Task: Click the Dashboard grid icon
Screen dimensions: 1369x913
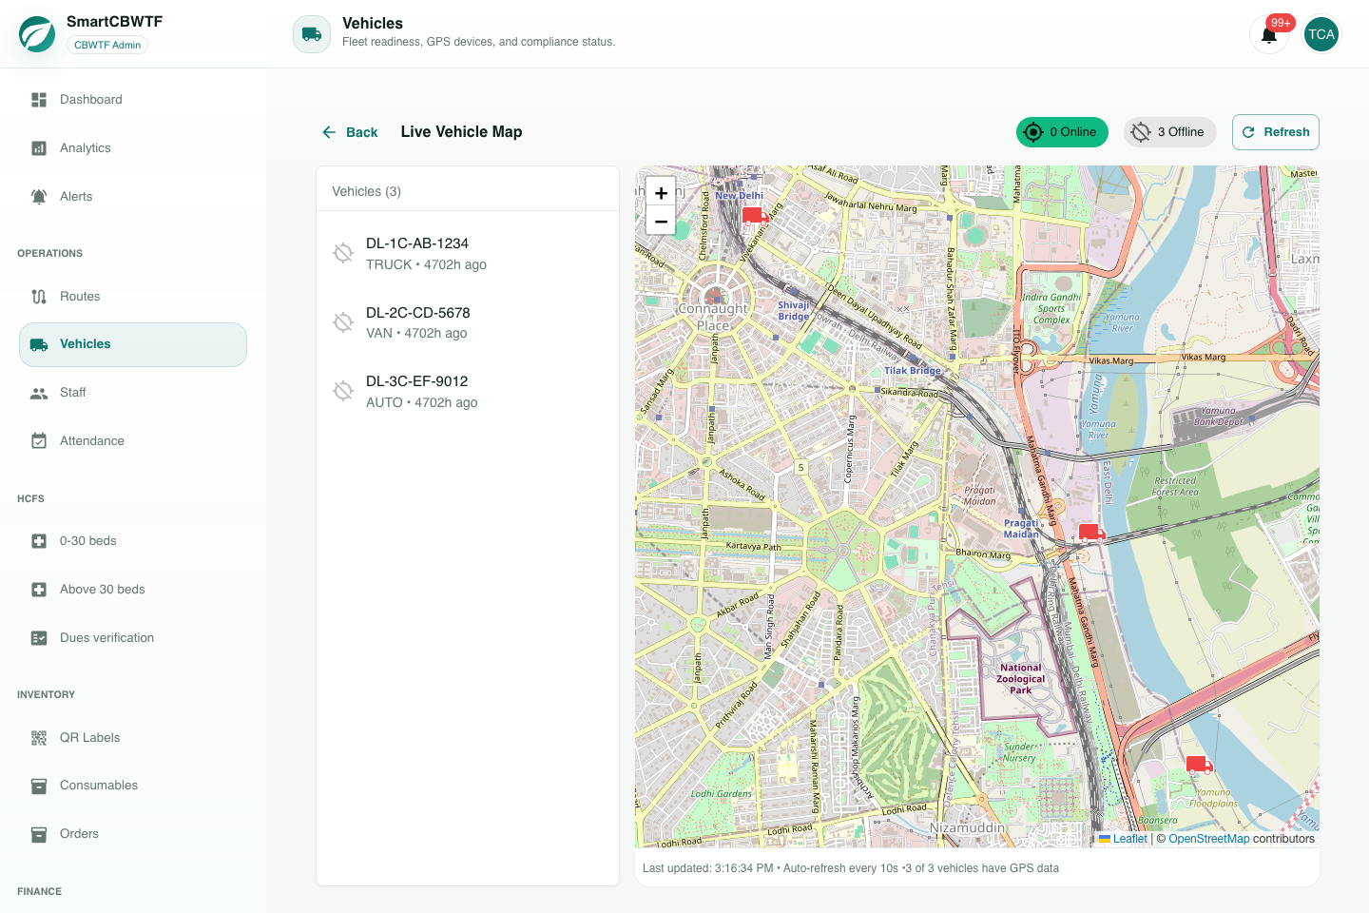Action: 39,100
